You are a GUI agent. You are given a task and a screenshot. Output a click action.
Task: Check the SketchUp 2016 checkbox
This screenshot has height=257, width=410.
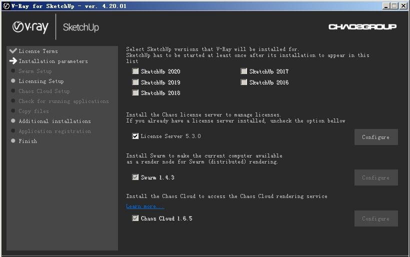pyautogui.click(x=243, y=82)
